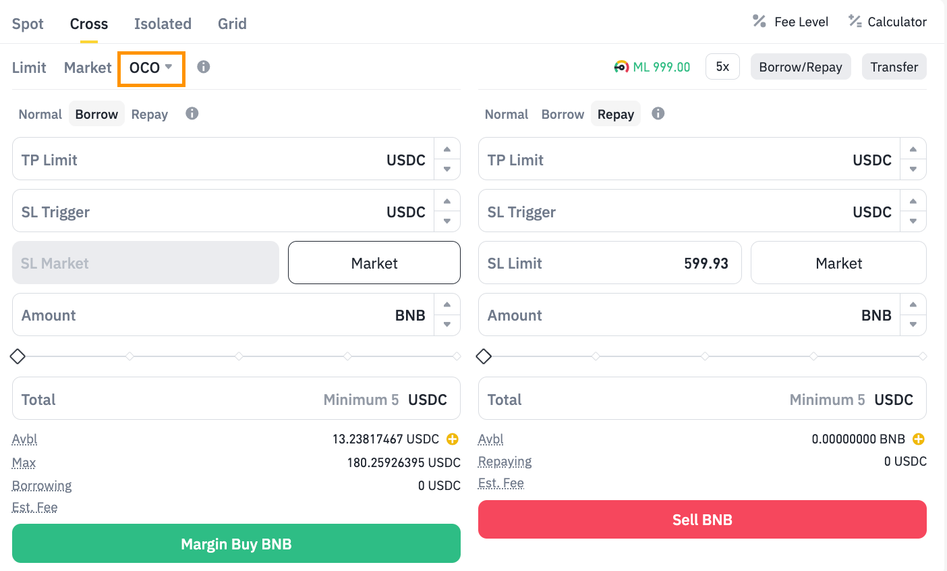
Task: Select Borrow mode on sell side
Action: coord(563,114)
